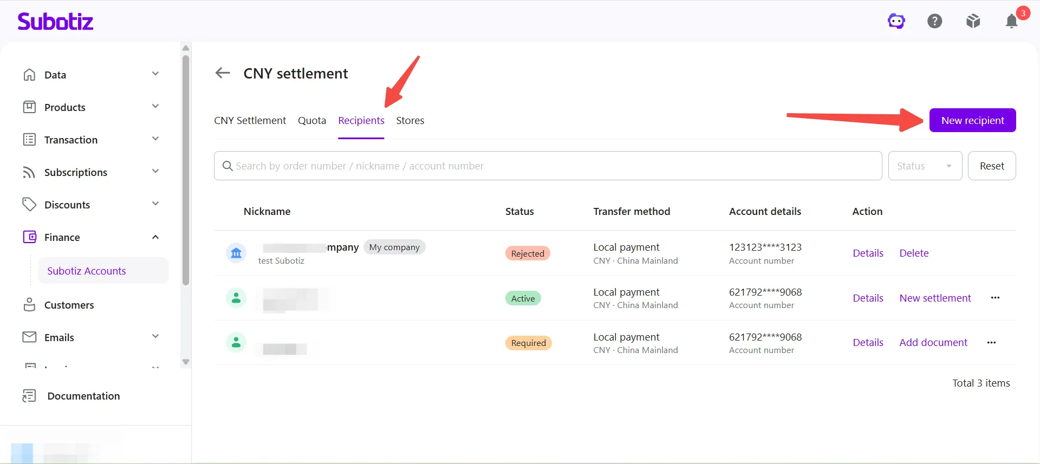Switch to the CNY Settlement tab
Image resolution: width=1040 pixels, height=464 pixels.
(250, 120)
